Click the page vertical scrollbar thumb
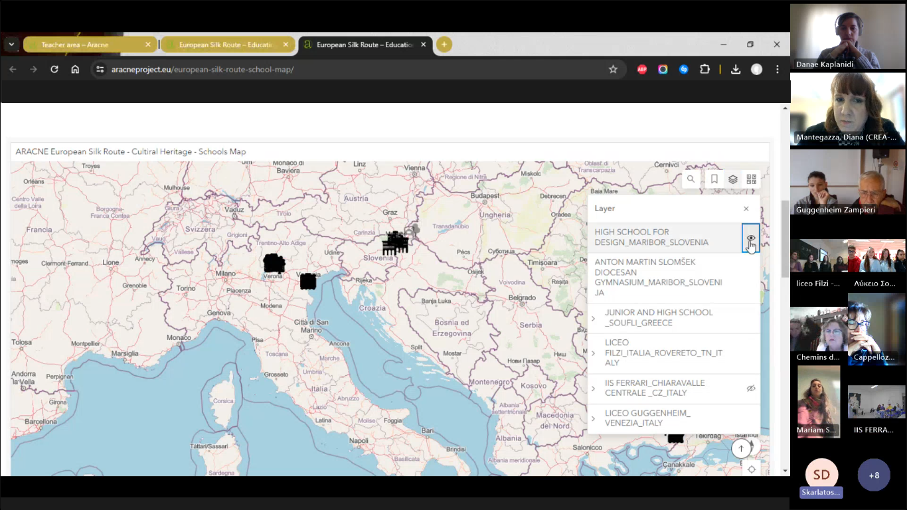 (785, 239)
